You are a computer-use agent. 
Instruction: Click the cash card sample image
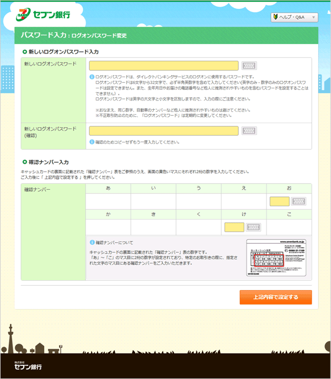coord(276,258)
